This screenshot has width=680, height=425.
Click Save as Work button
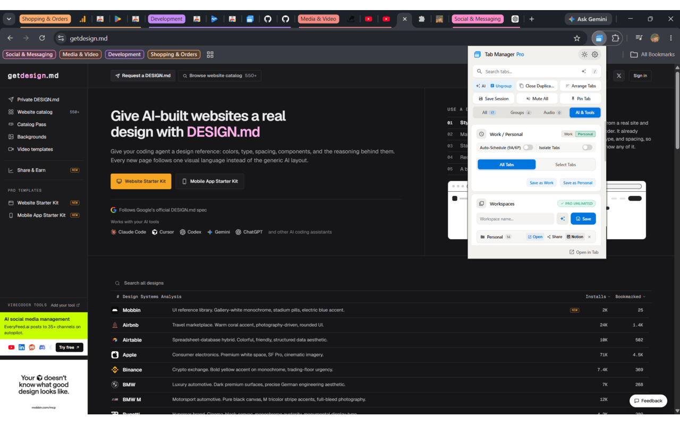pos(541,183)
